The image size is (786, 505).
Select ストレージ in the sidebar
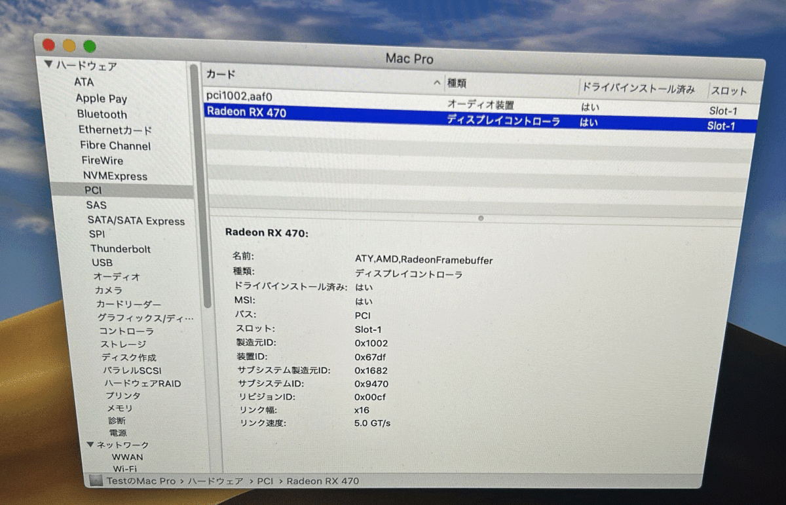coord(123,344)
